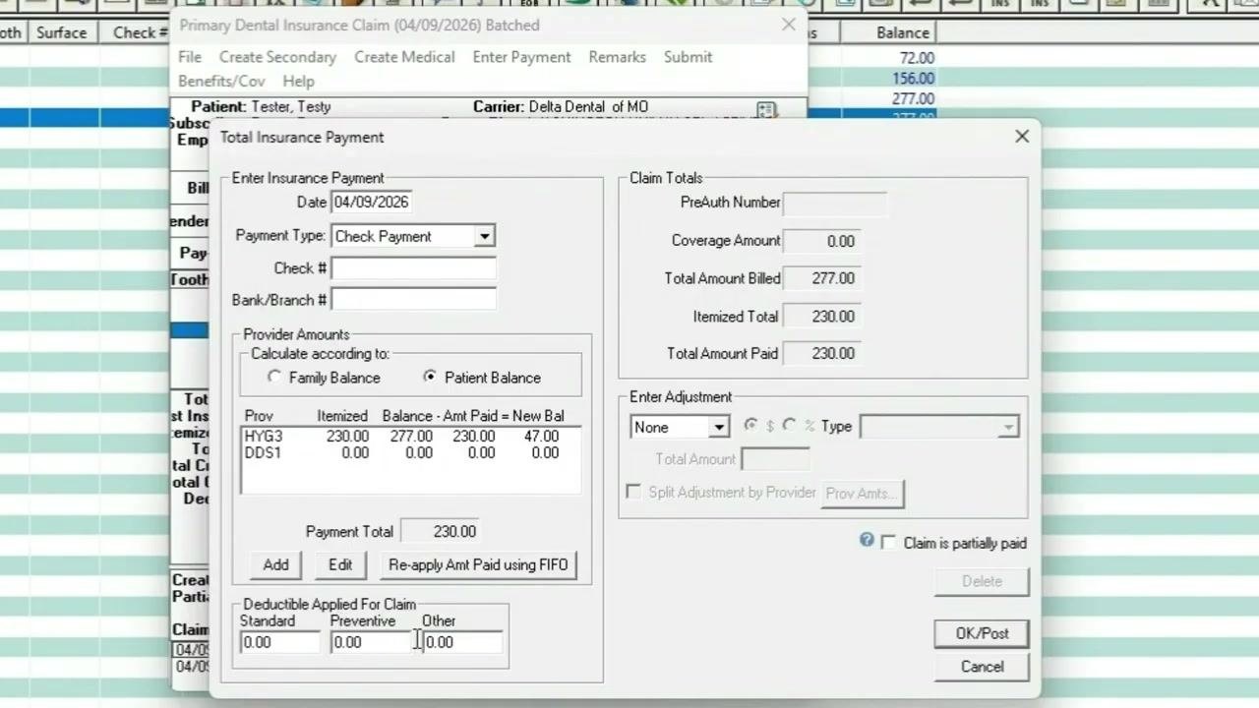Open the adjustment Type combo box
Image resolution: width=1259 pixels, height=708 pixels.
939,427
